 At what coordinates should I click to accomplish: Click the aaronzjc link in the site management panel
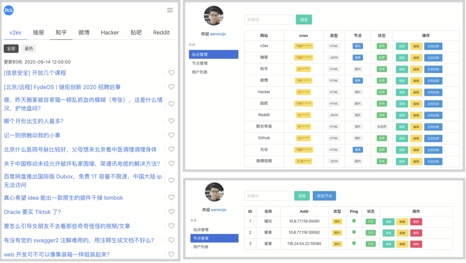(x=218, y=34)
